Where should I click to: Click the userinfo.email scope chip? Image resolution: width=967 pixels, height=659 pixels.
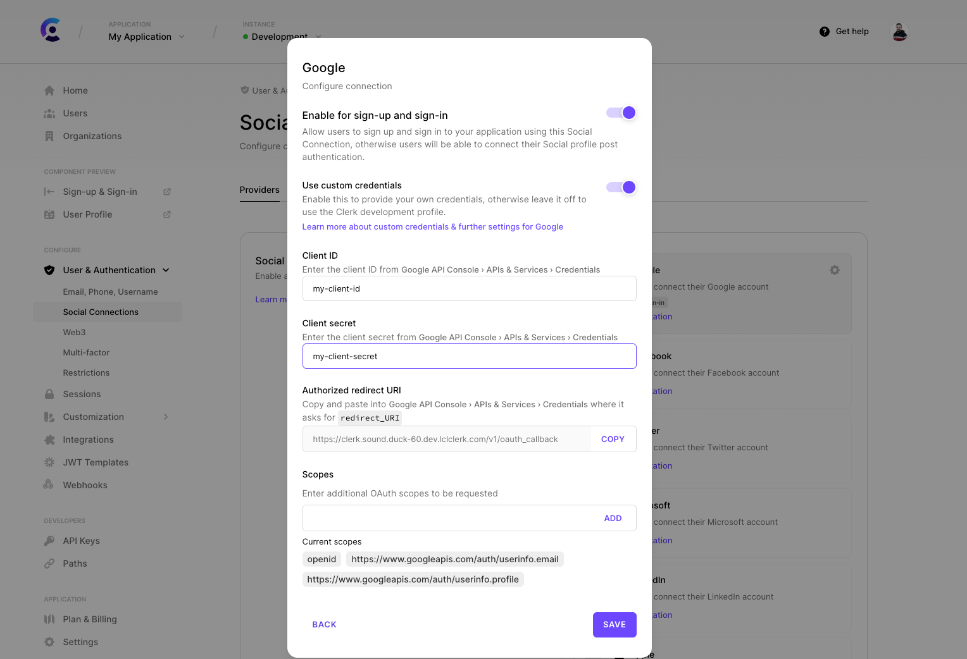pos(455,559)
